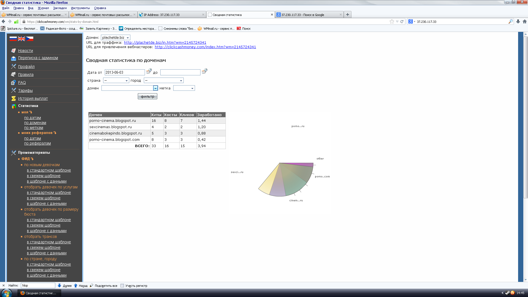Click the фильтр button
Image resolution: width=528 pixels, height=297 pixels.
coord(147,96)
